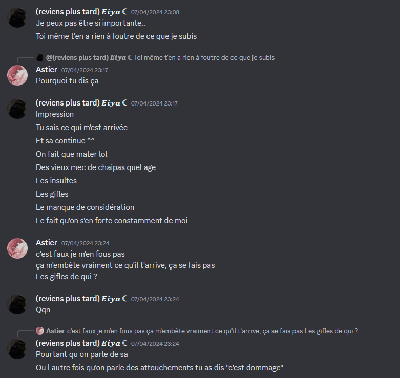Click the small Astier avatar in Eiya's reply preview
The width and height of the screenshot is (400, 378).
40,331
